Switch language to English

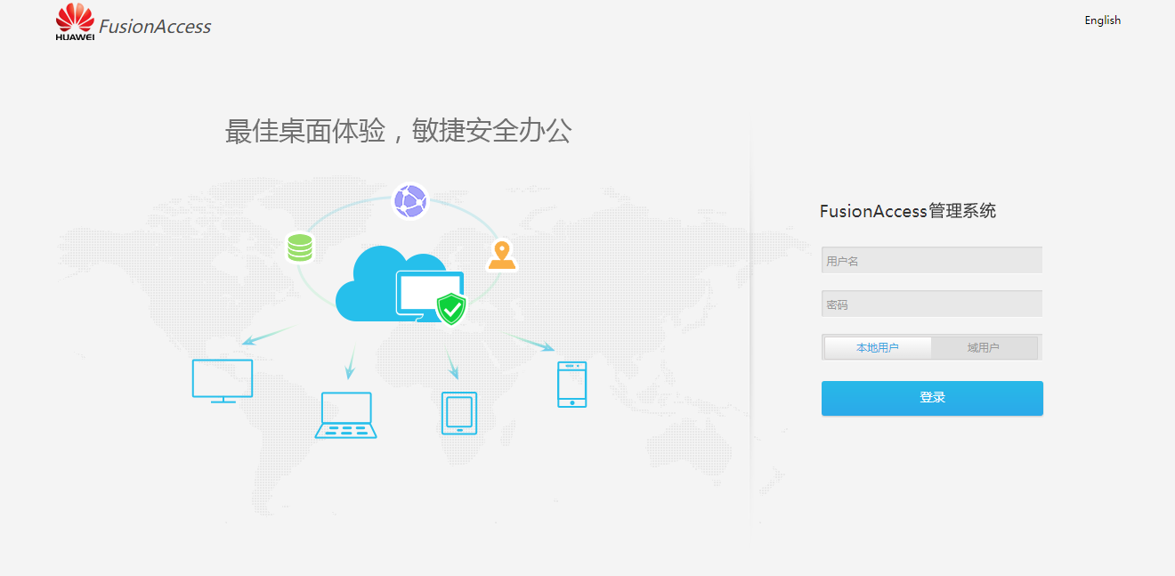(1102, 20)
